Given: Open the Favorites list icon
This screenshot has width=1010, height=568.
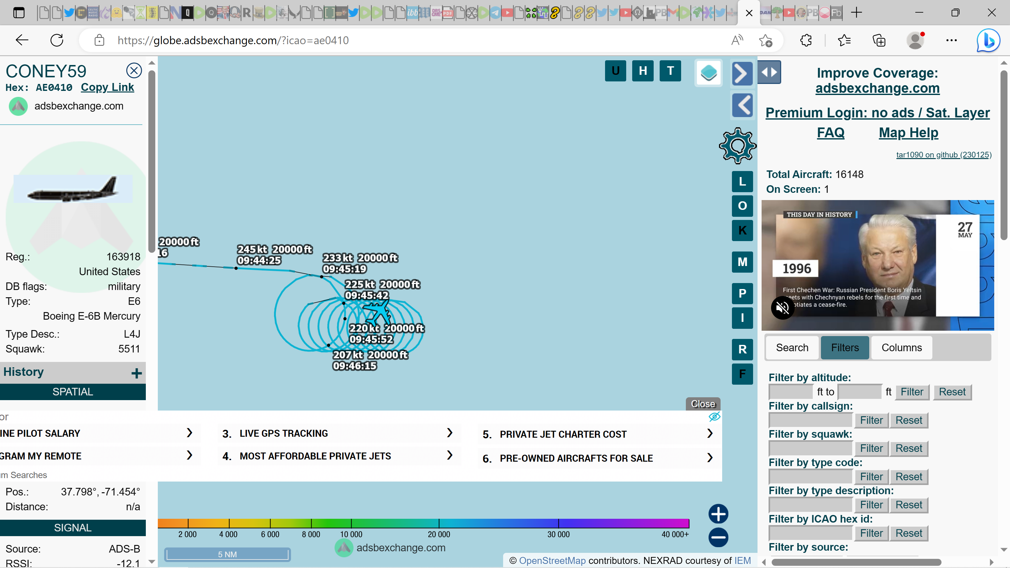Looking at the screenshot, I should 844,40.
